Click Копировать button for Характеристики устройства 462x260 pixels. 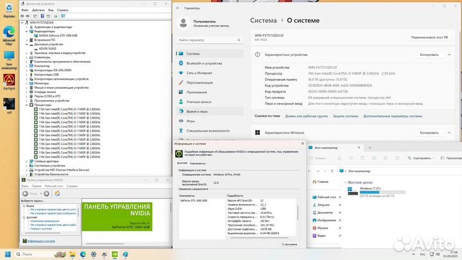tap(429, 55)
